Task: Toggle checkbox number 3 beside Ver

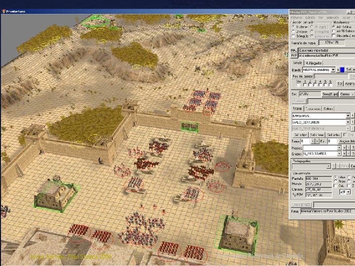Action: pyautogui.click(x=315, y=85)
